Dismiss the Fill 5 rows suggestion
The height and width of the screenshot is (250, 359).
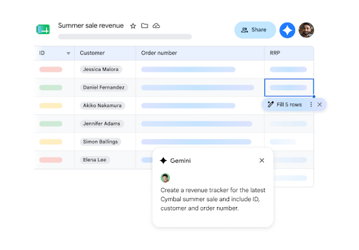(320, 105)
